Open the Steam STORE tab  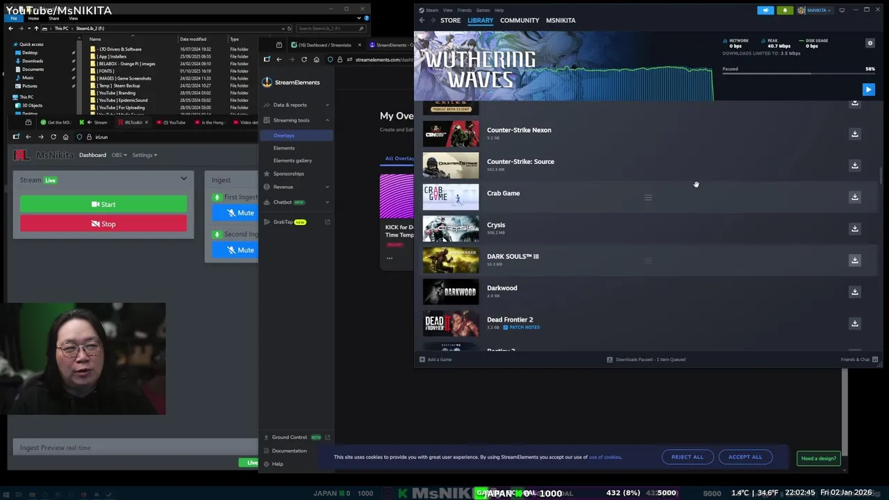pos(450,20)
